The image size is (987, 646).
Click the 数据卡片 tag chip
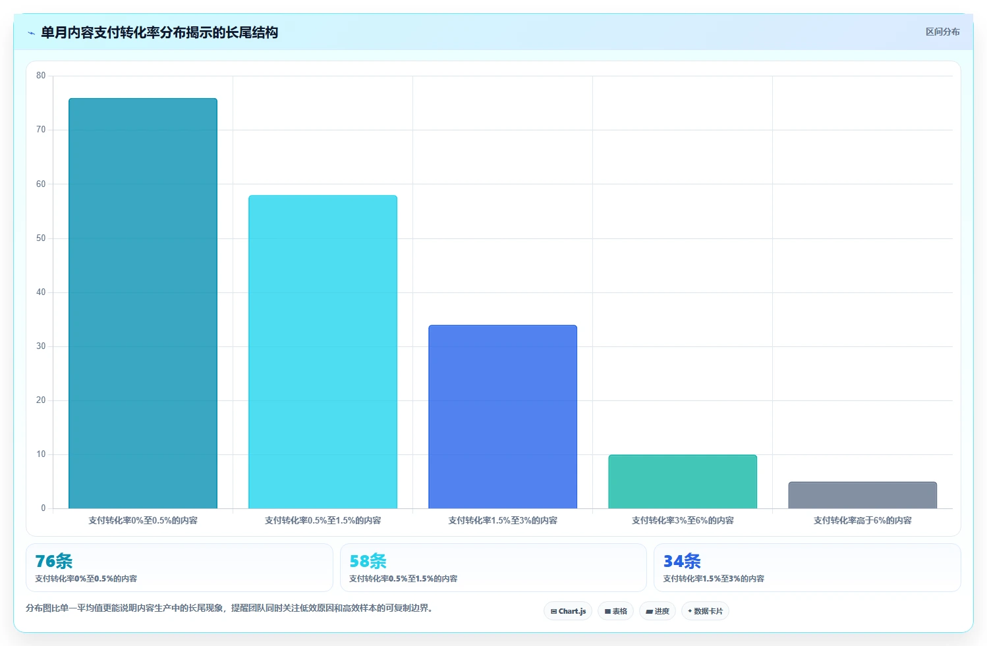tap(705, 611)
